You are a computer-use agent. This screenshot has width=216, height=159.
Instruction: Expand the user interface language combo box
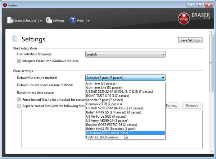tap(125, 54)
